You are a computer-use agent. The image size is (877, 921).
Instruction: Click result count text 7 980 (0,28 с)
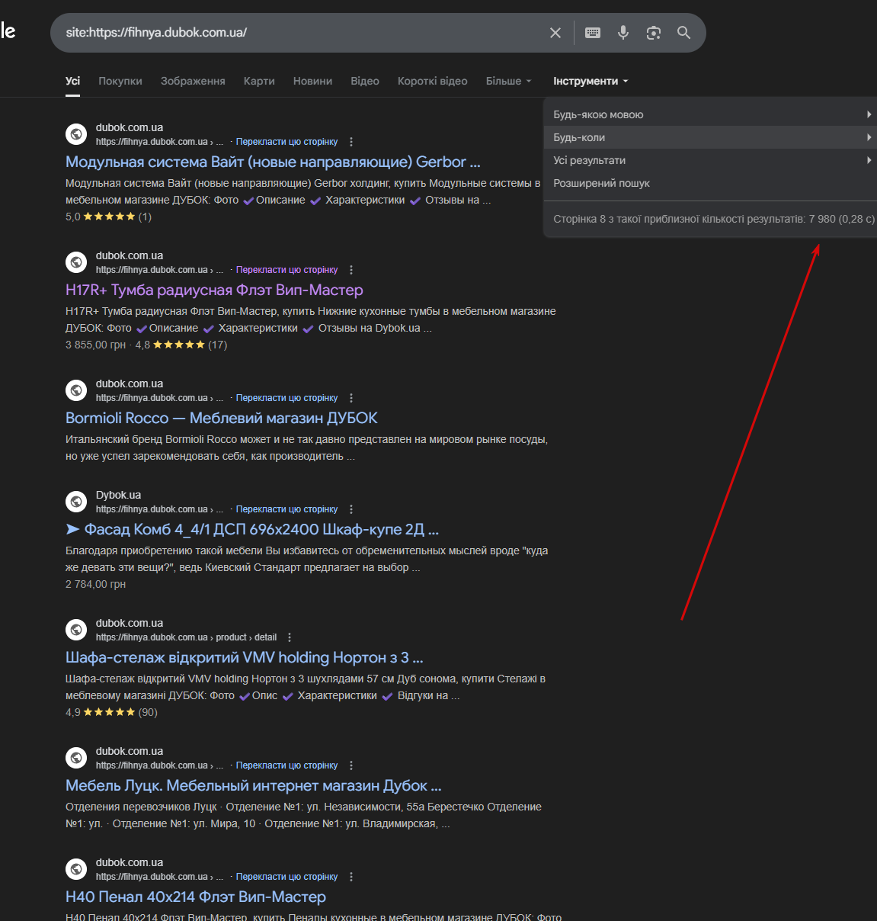coord(842,219)
